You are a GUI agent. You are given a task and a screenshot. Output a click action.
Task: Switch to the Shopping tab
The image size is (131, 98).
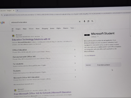pos(45,28)
